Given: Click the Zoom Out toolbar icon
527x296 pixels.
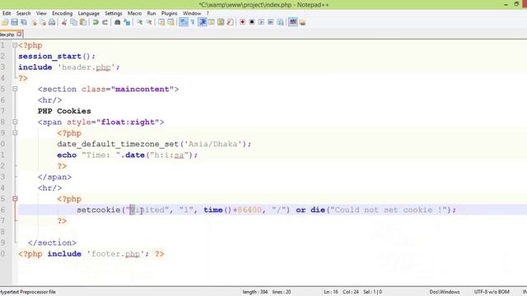Looking at the screenshot, I should coord(149,22).
